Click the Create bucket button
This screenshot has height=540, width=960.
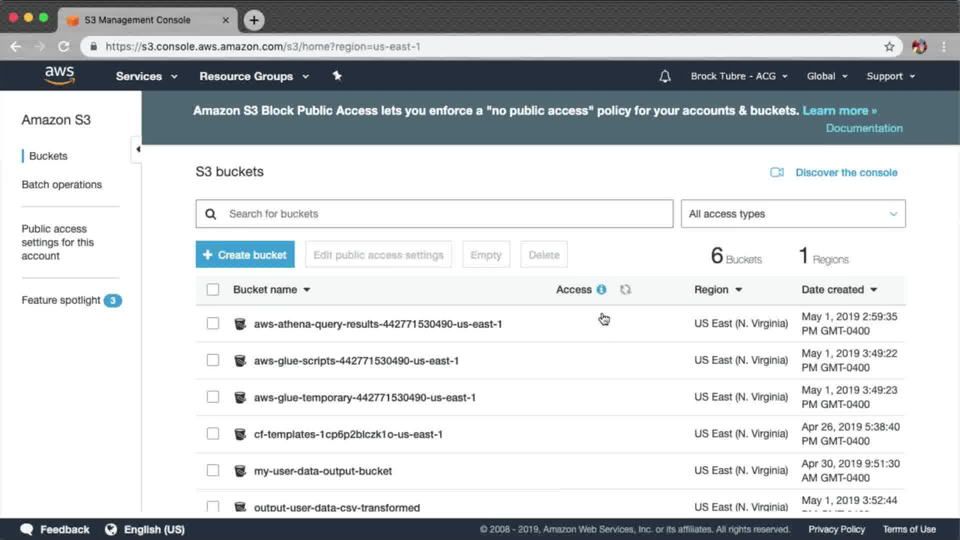tap(245, 255)
